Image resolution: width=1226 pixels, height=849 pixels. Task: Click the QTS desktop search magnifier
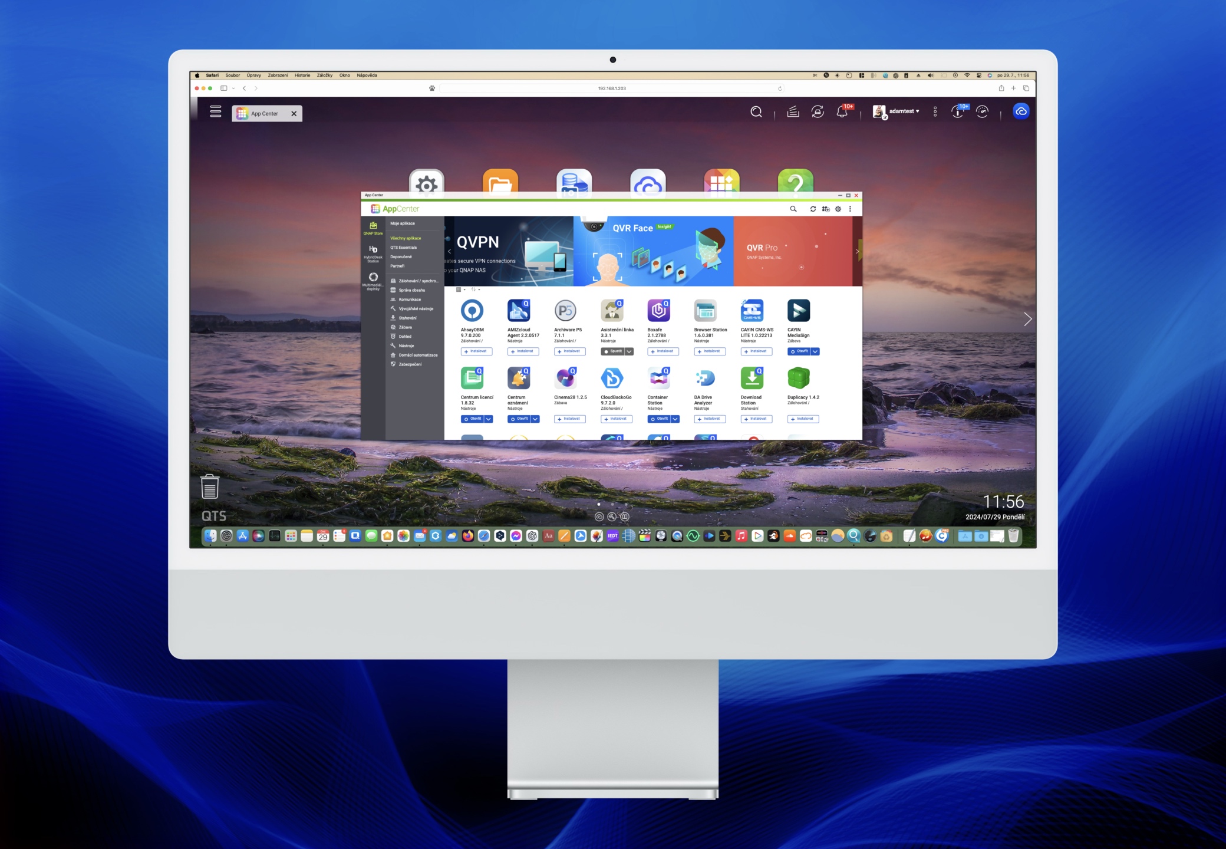coord(756,111)
